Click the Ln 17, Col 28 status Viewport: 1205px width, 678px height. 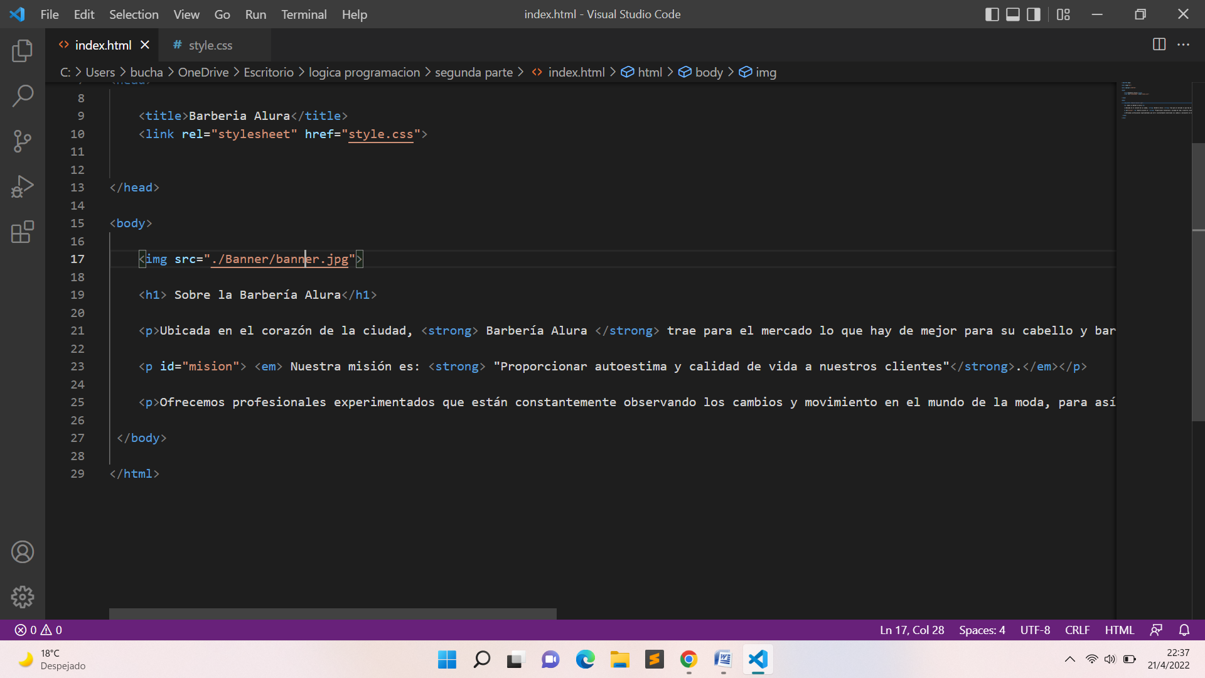click(912, 630)
